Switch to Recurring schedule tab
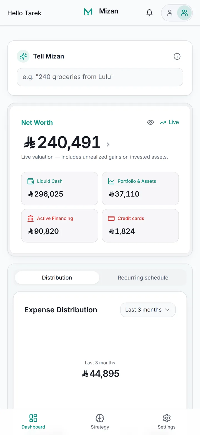The height and width of the screenshot is (435, 200). 143,278
